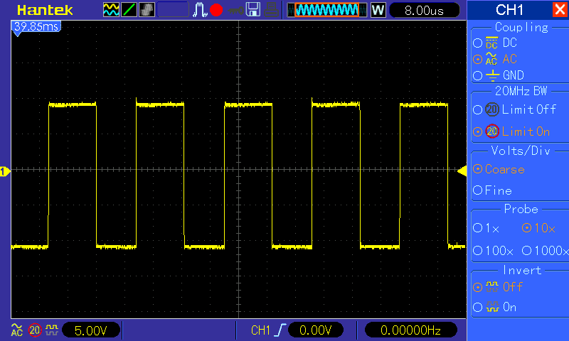This screenshot has width=569, height=341.
Task: Click the 0.00000Hz frequency readout
Action: coord(410,330)
